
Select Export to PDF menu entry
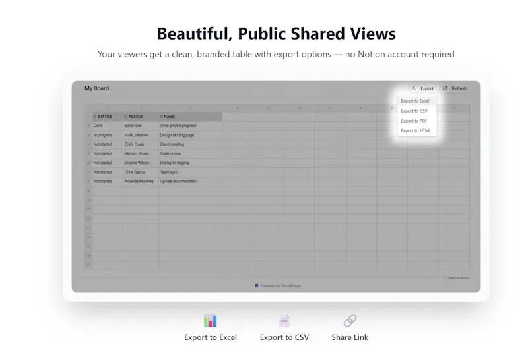pyautogui.click(x=417, y=121)
